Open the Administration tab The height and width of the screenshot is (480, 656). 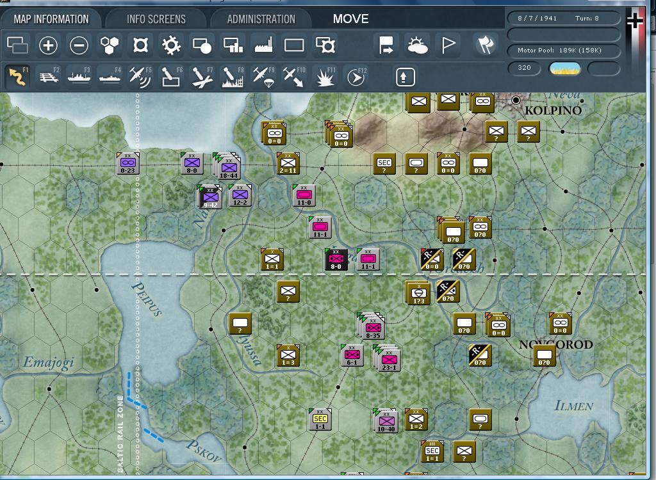pyautogui.click(x=261, y=19)
